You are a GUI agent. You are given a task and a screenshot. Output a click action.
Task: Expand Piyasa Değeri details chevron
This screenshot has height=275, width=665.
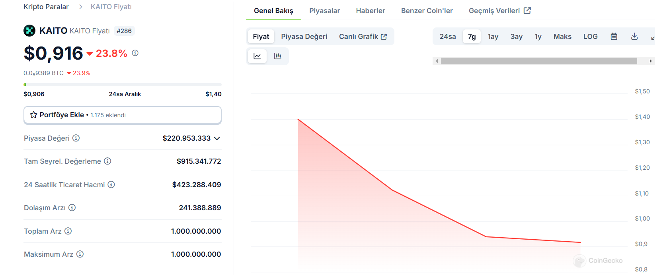click(217, 138)
